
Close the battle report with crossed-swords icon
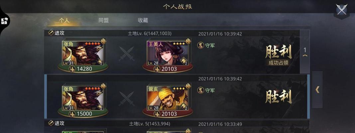(x=342, y=10)
